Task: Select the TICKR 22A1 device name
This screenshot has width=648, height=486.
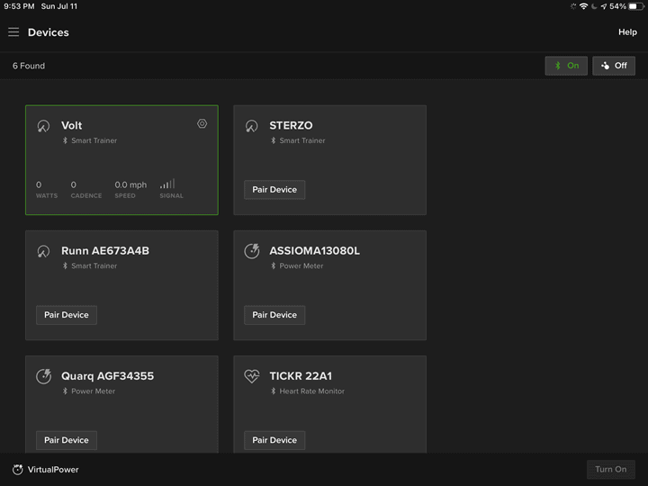Action: pos(301,376)
